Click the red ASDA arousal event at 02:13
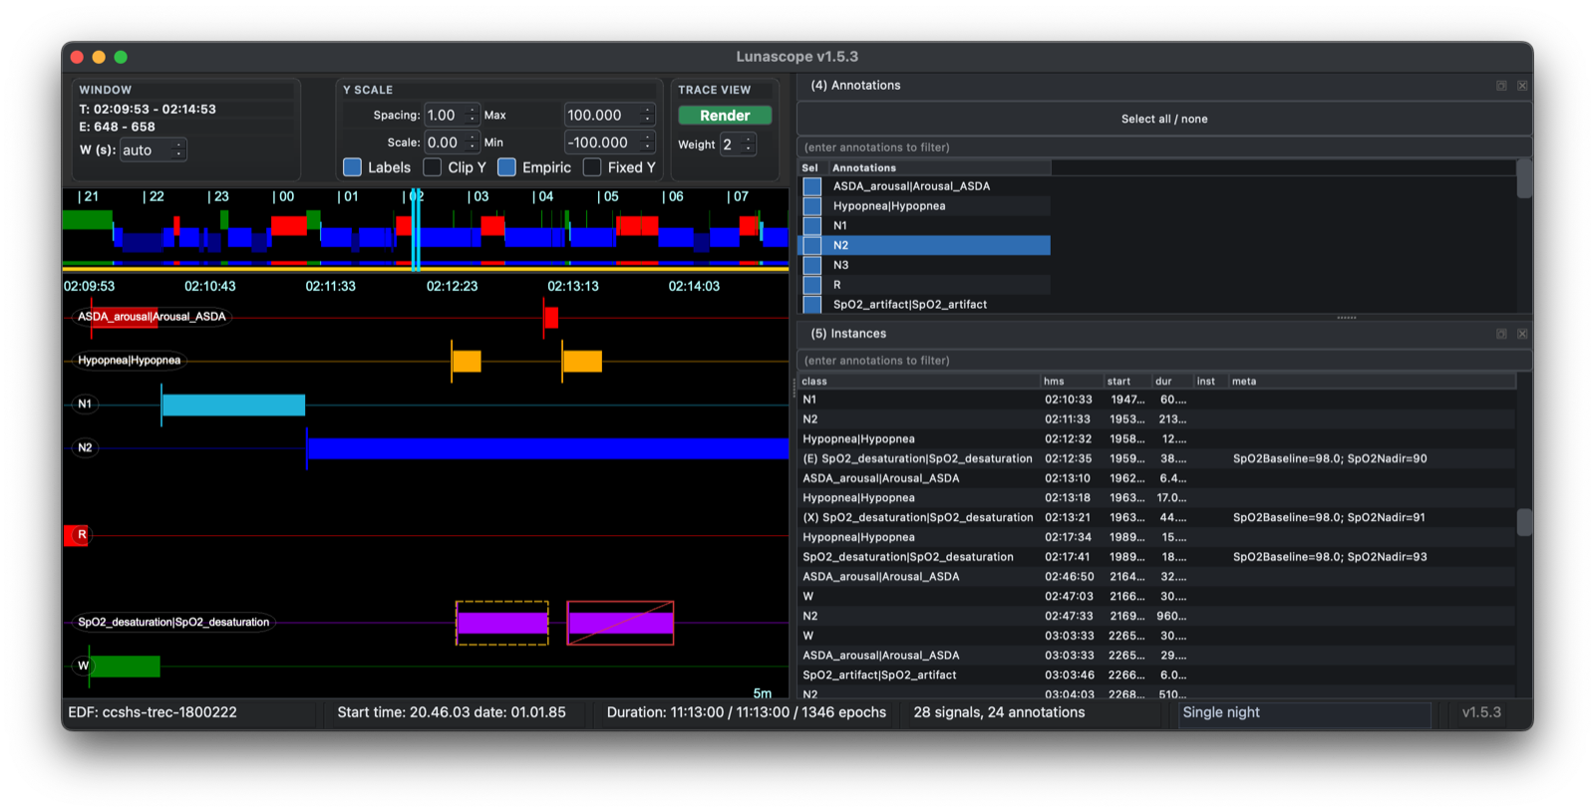 point(551,318)
